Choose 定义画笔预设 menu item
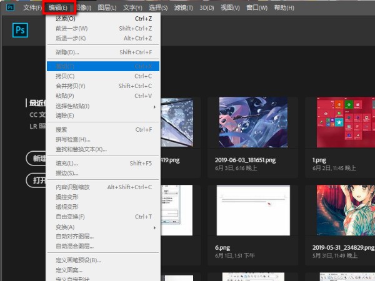Screen dimensions: 375x281 point(78,260)
